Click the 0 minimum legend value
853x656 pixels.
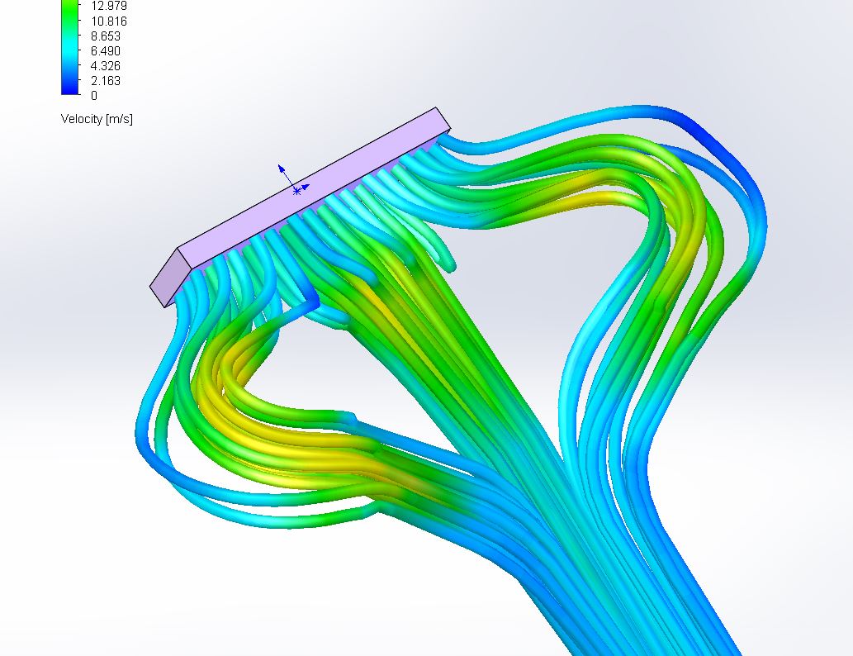pos(93,95)
